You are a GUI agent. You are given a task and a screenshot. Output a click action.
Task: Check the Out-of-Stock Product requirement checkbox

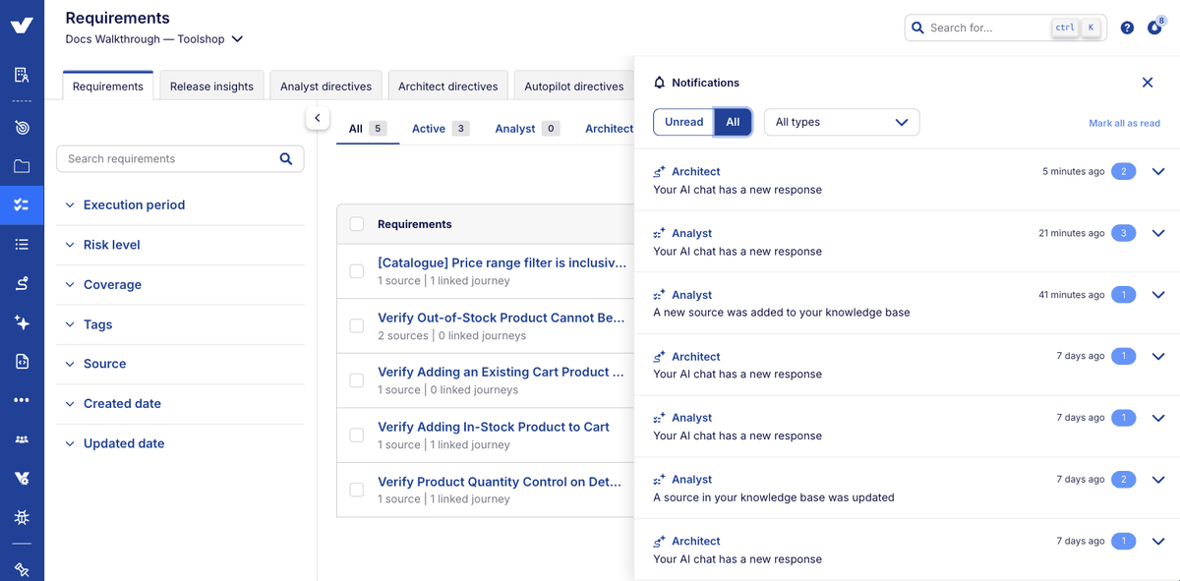point(357,325)
